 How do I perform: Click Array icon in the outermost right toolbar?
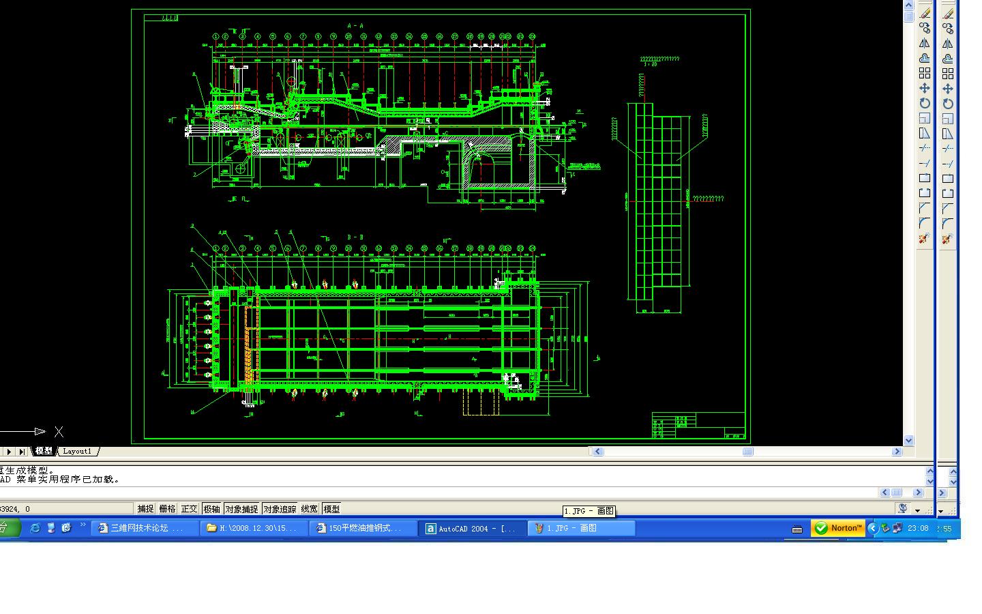[948, 74]
